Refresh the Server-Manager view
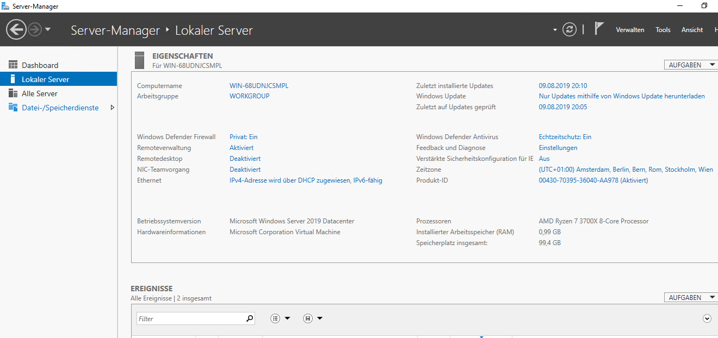Image resolution: width=718 pixels, height=338 pixels. coord(570,29)
